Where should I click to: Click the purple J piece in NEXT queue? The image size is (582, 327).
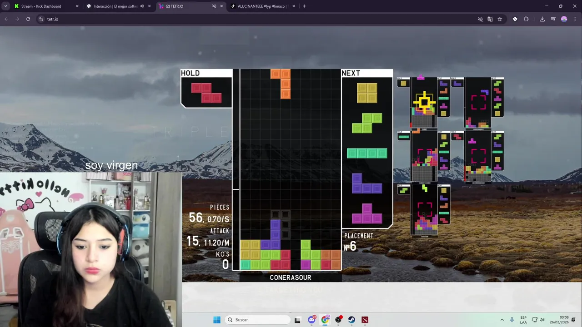click(x=367, y=183)
